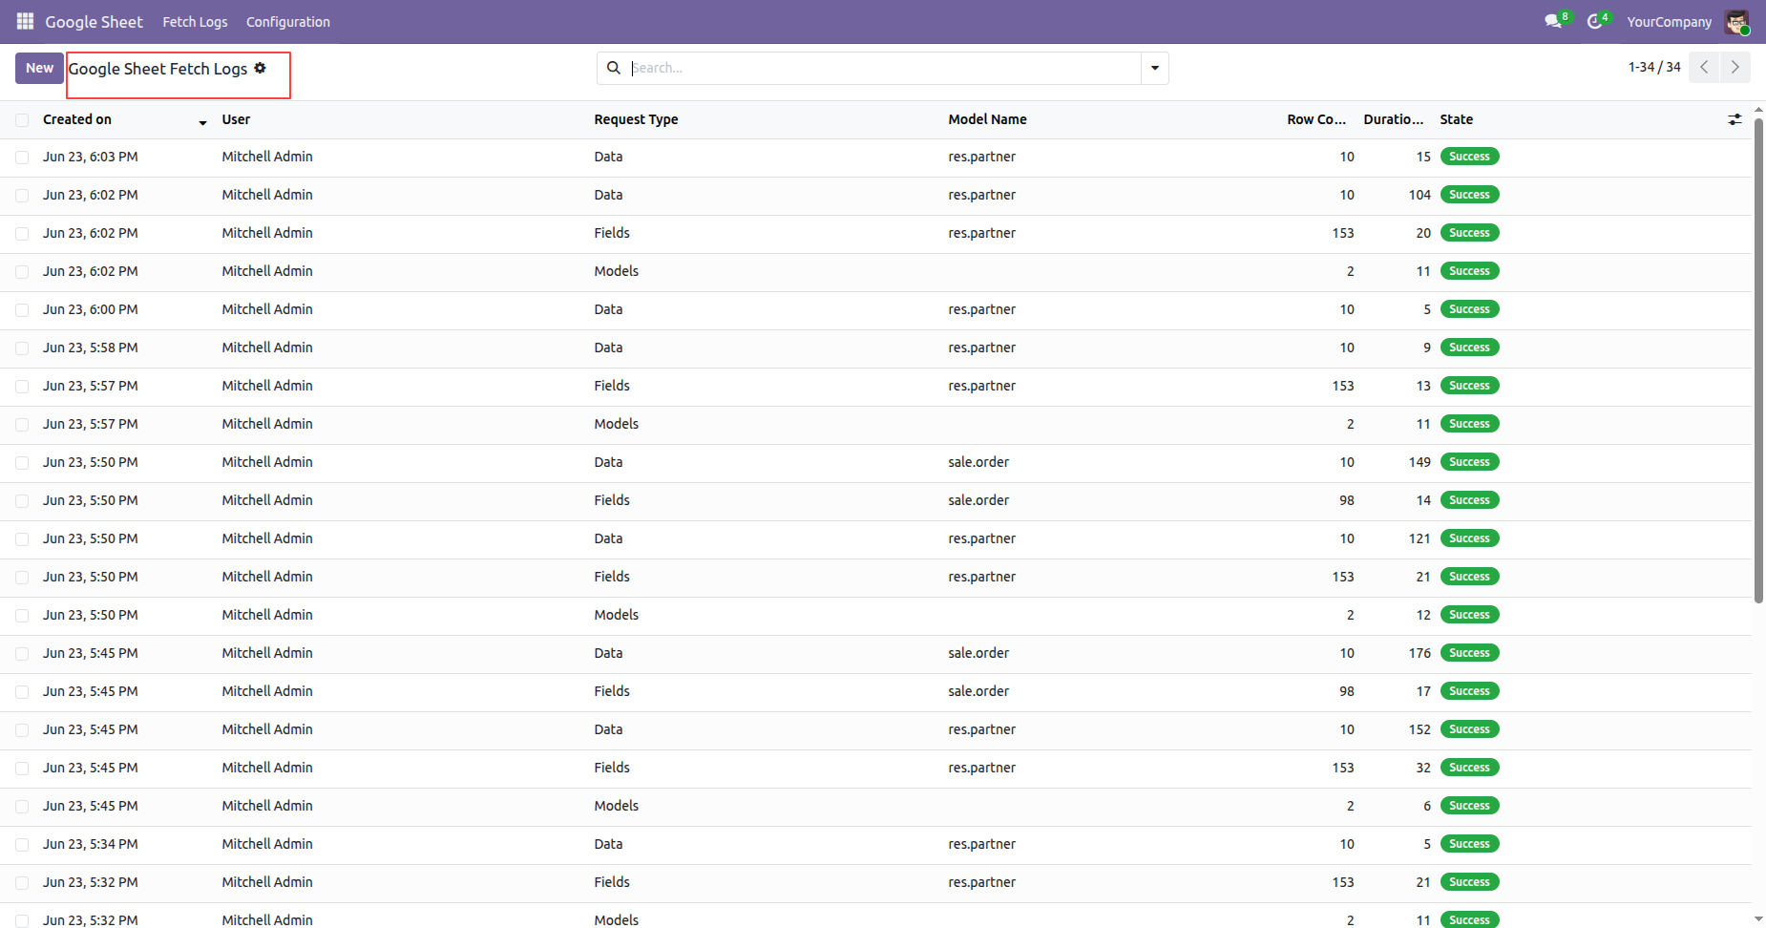The width and height of the screenshot is (1766, 928).
Task: Check the Models row at Jun 23, 5:57 PM
Action: pos(22,425)
